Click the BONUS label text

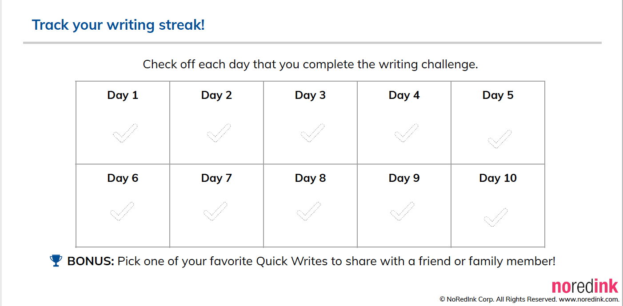click(91, 261)
